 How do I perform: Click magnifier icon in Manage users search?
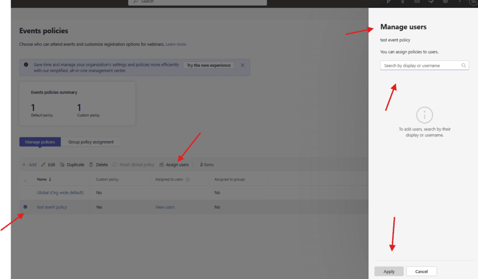point(464,66)
